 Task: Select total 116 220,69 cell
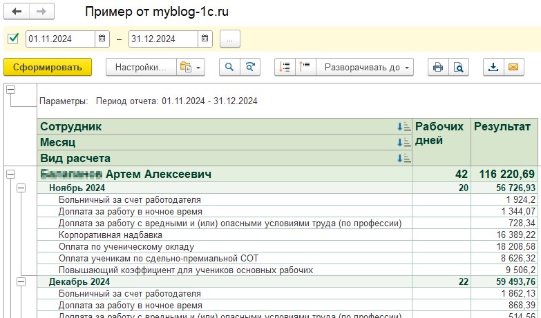[x=504, y=174]
